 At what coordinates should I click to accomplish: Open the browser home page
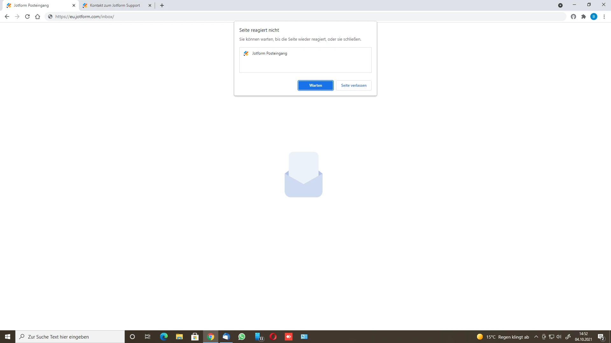click(38, 17)
